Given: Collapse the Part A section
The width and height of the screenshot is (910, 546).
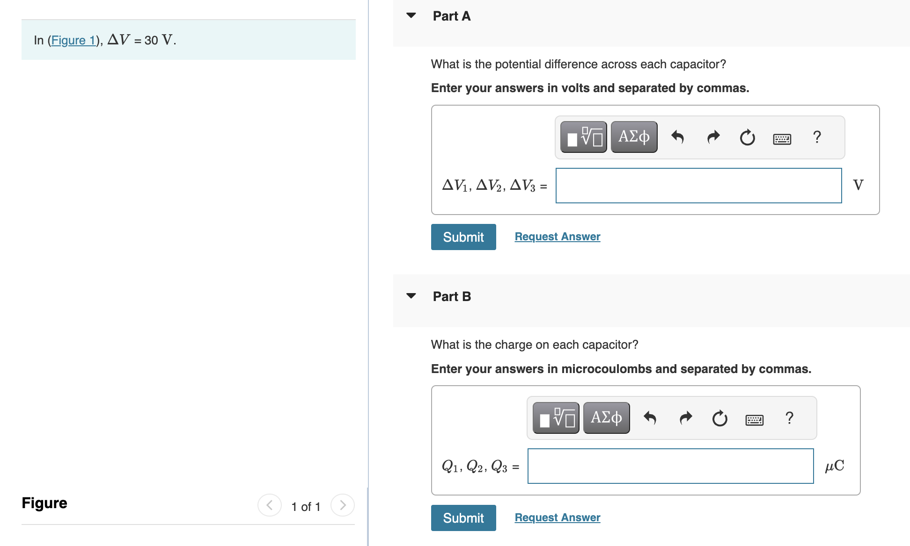Looking at the screenshot, I should click(x=411, y=15).
